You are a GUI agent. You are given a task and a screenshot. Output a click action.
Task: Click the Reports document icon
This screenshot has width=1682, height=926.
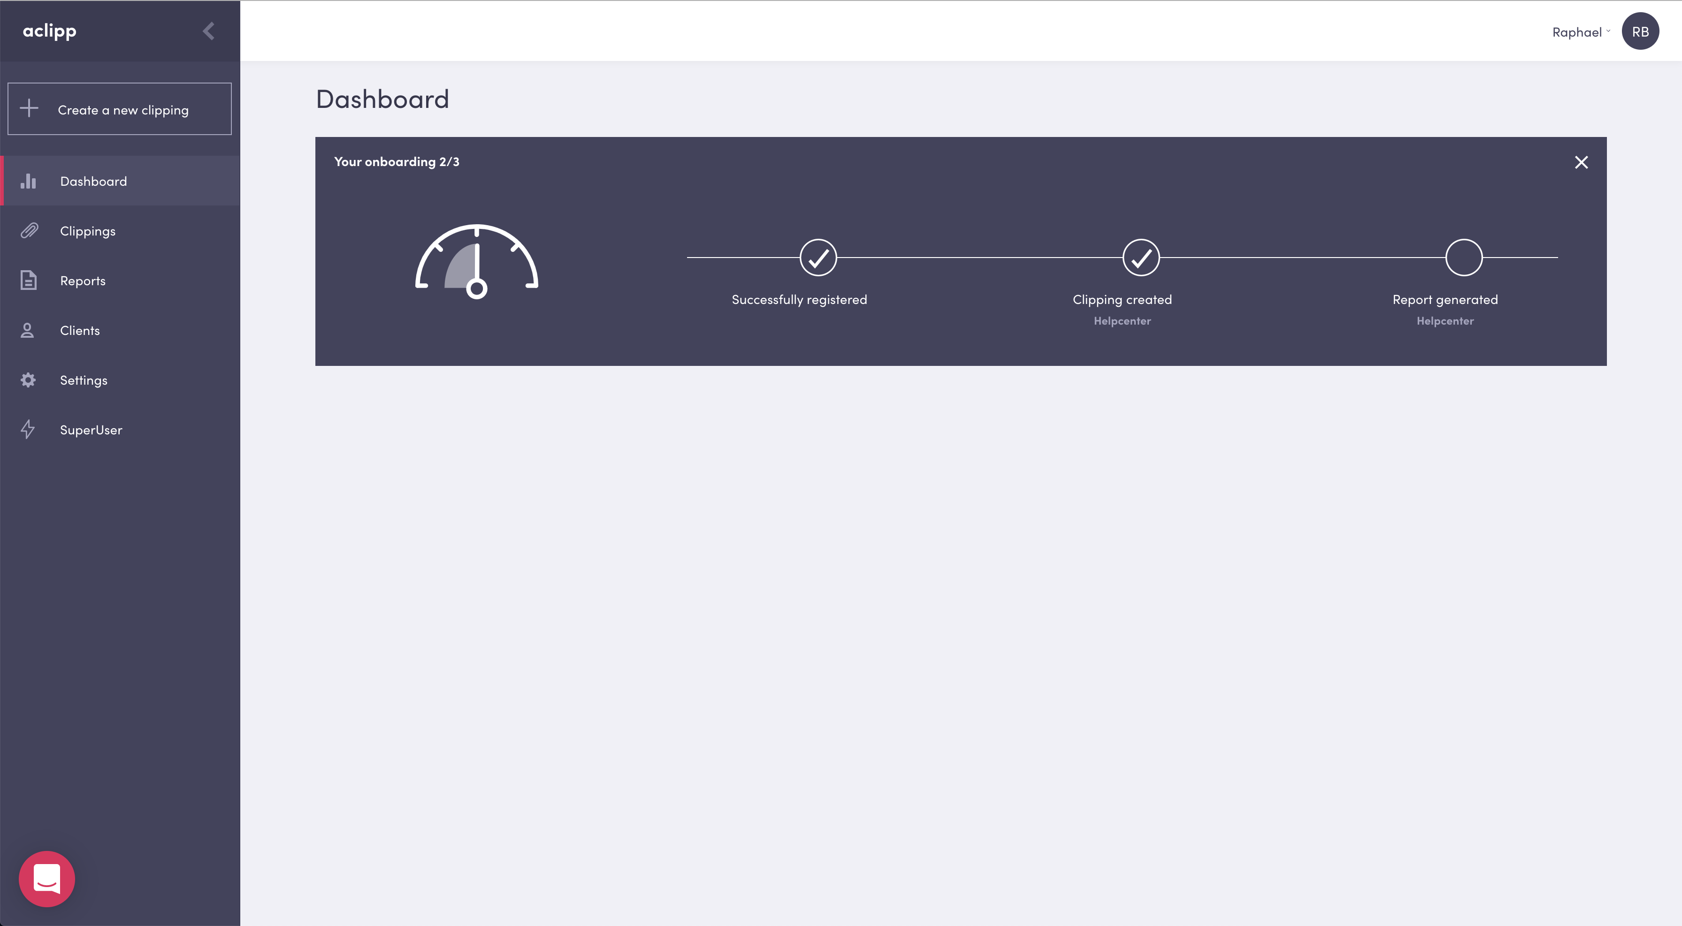[x=28, y=281]
